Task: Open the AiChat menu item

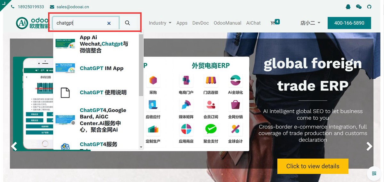Action: click(253, 23)
